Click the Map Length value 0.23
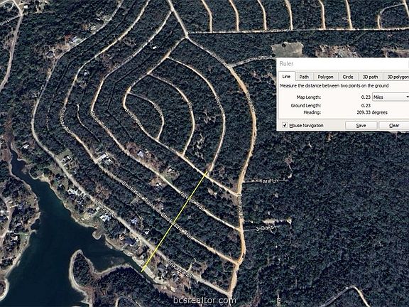Screen dimensions: 409x307 point(366,97)
